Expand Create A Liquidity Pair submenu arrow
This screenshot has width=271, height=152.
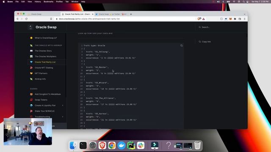[63, 106]
